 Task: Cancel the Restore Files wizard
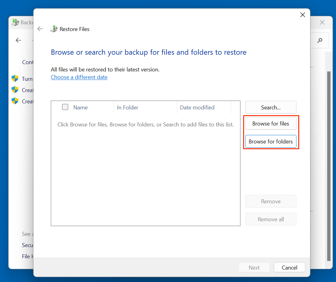[289, 267]
